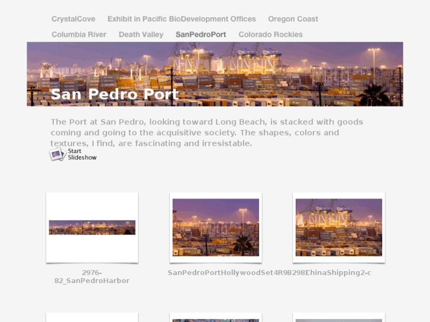Select the SanPedroPort nav item
The image size is (430, 322).
pyautogui.click(x=201, y=34)
